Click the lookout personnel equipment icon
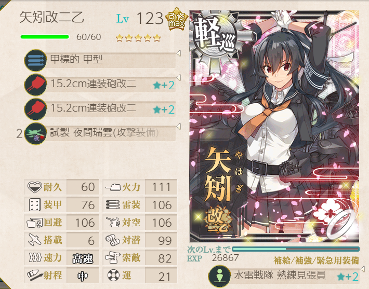 pos(219,276)
